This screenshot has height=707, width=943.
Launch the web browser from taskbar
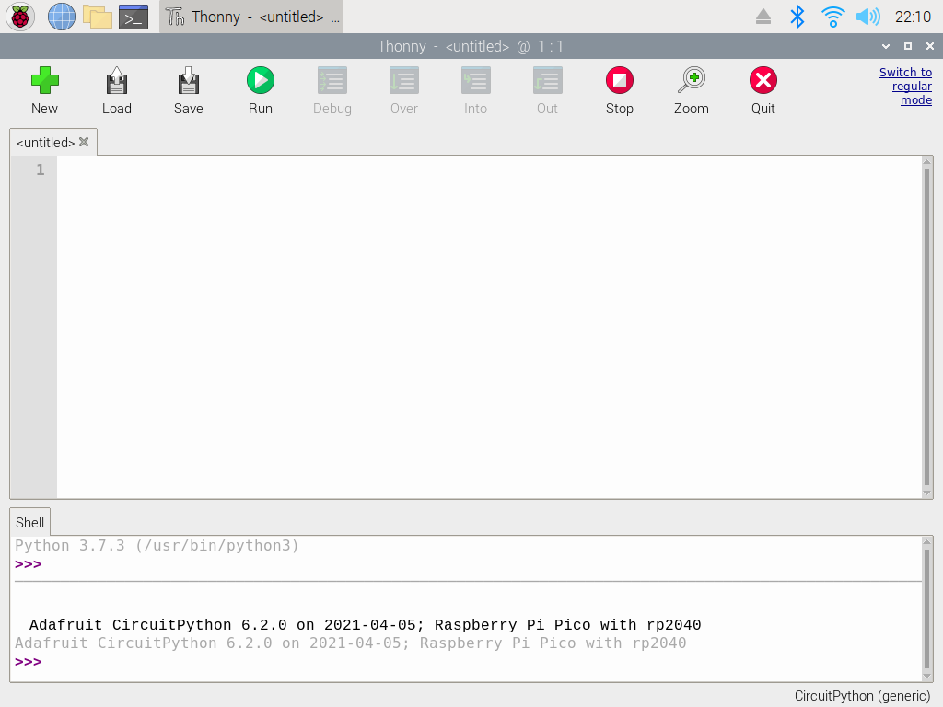pos(62,17)
